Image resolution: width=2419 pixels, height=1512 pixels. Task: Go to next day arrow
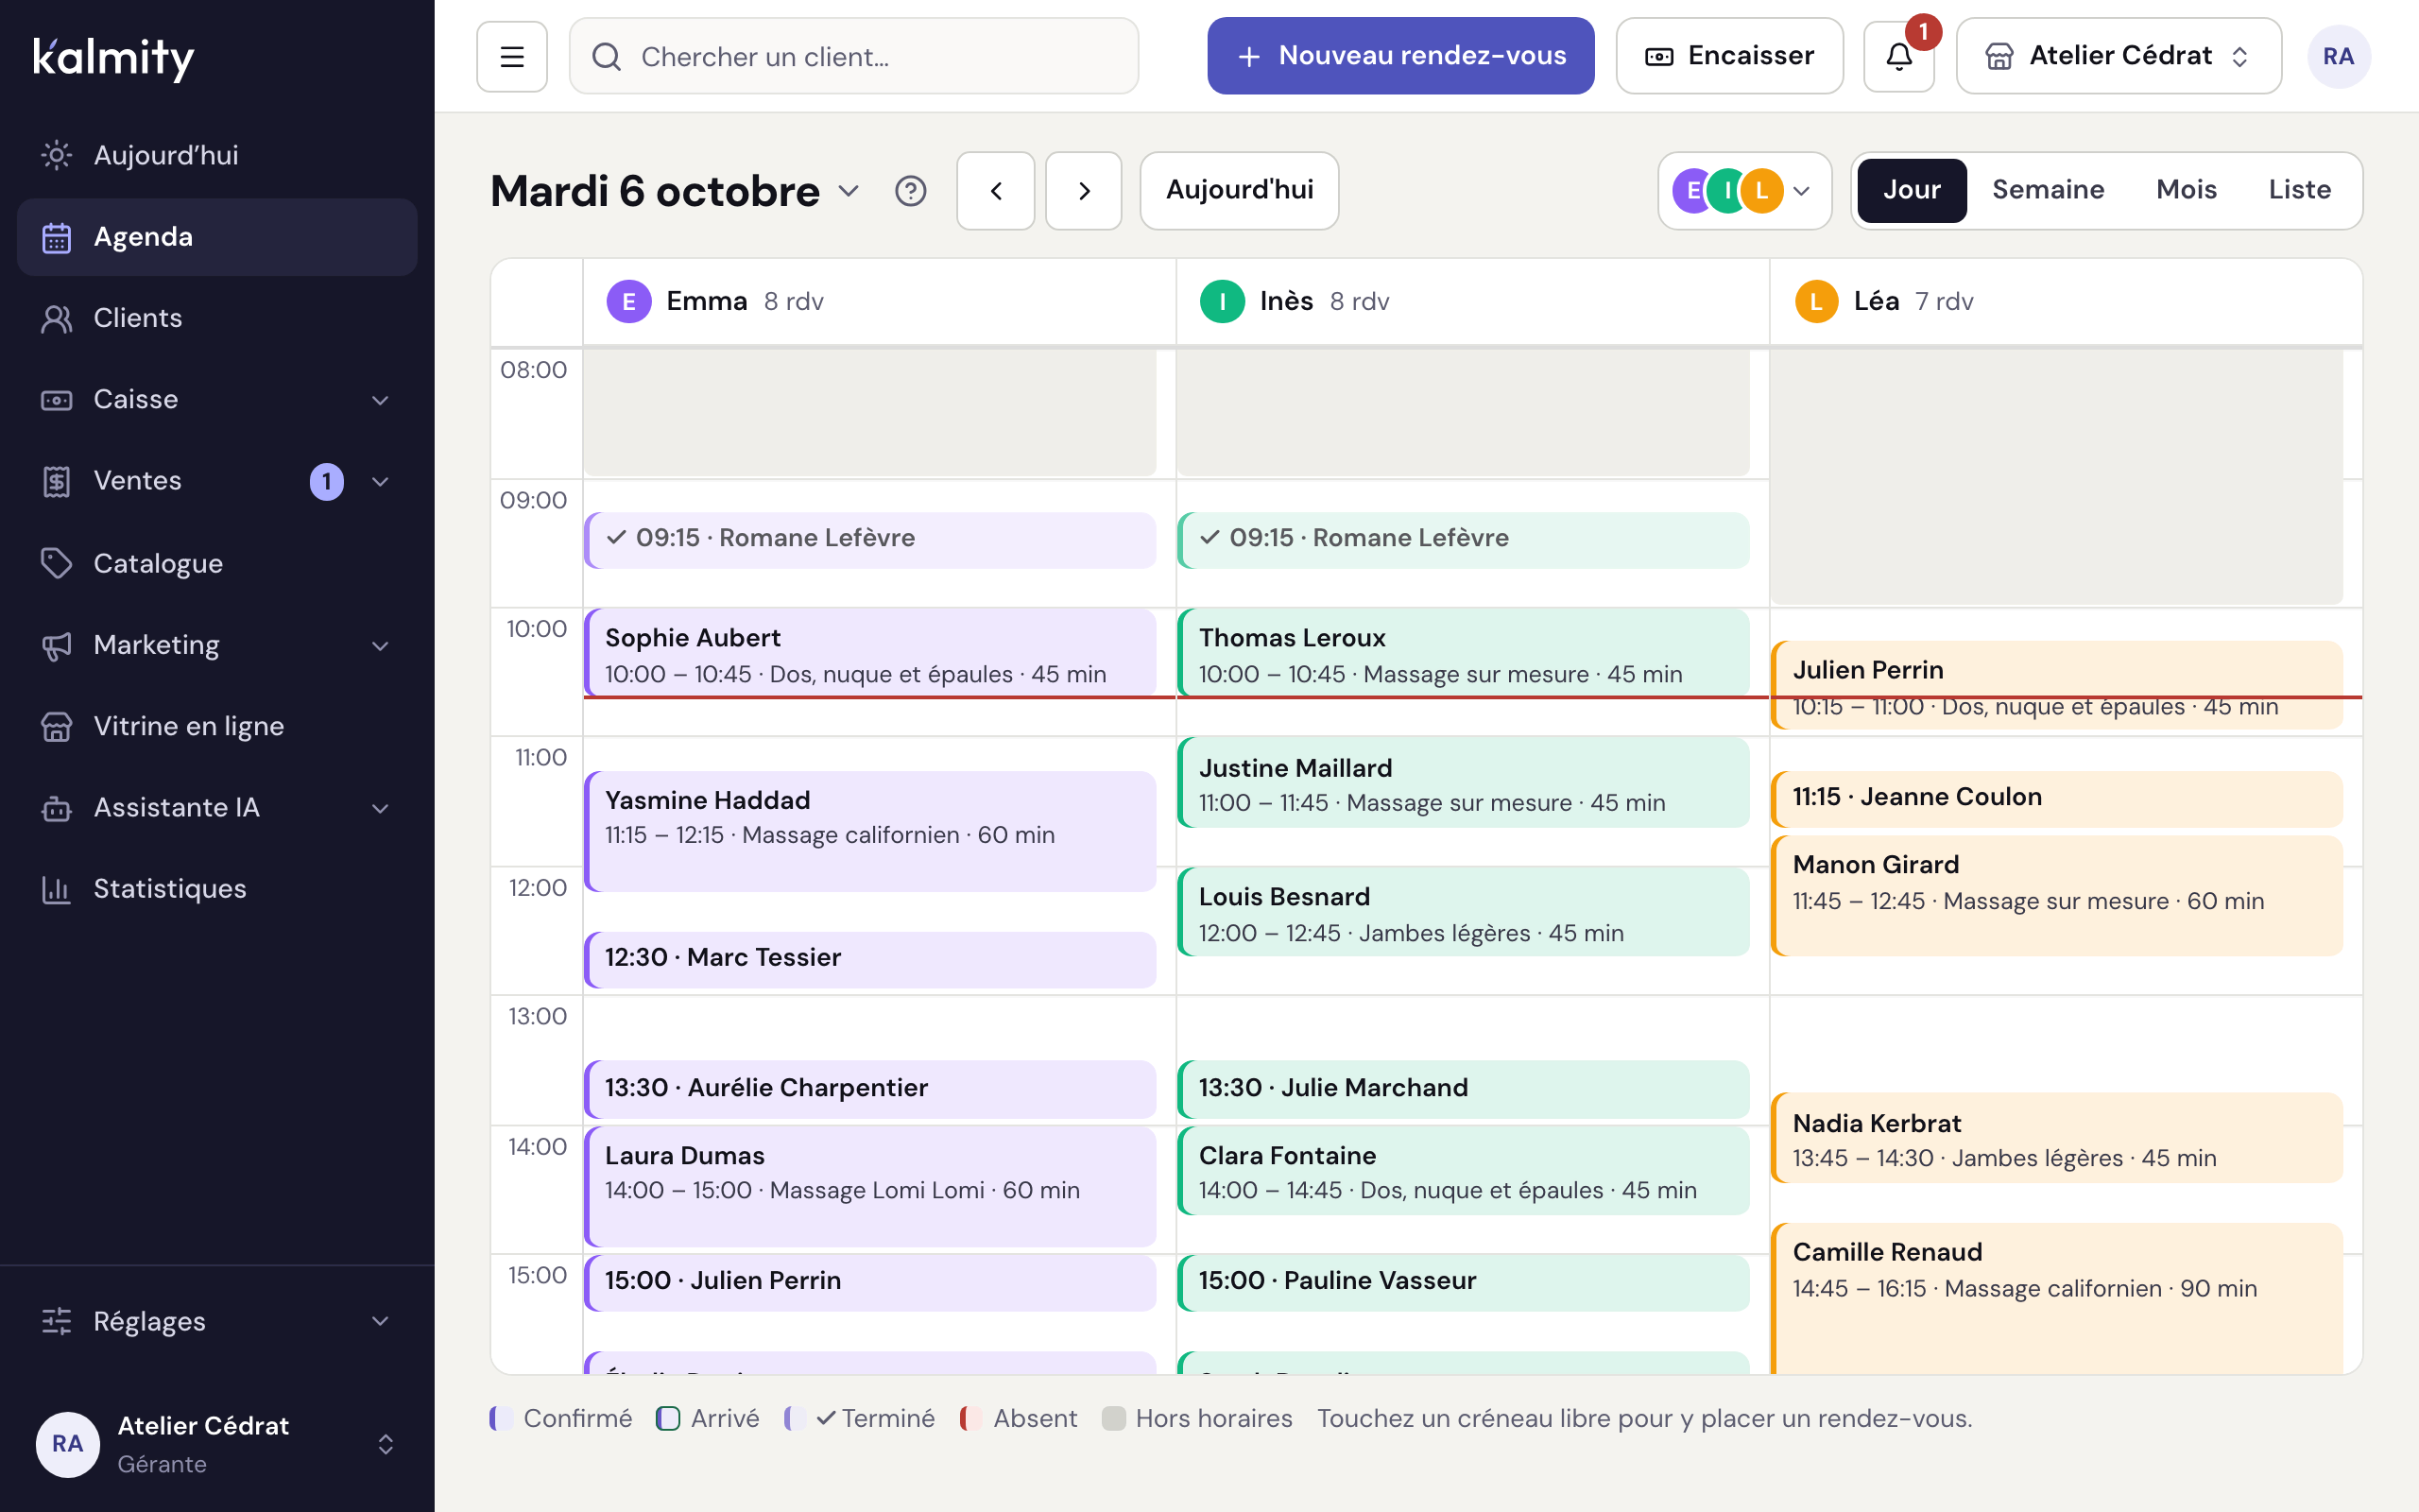tap(1084, 191)
